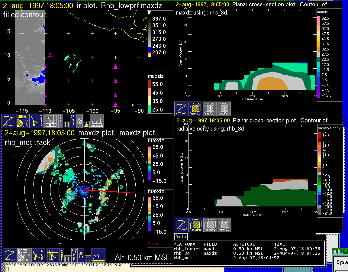Click the range ring circle icon in the maxdz plot toolbar
The height and width of the screenshot is (272, 348).
pos(88,259)
